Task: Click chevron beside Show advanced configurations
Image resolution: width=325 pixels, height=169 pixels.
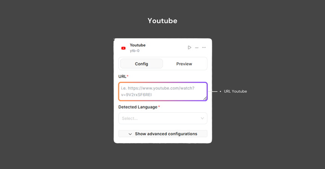Action: (130, 134)
